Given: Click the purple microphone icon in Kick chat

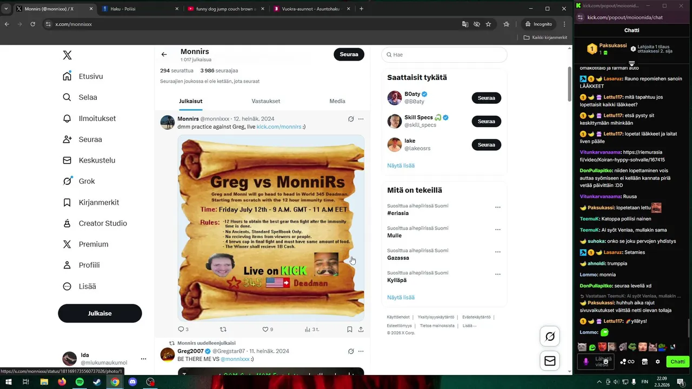Looking at the screenshot, I should 585,361.
